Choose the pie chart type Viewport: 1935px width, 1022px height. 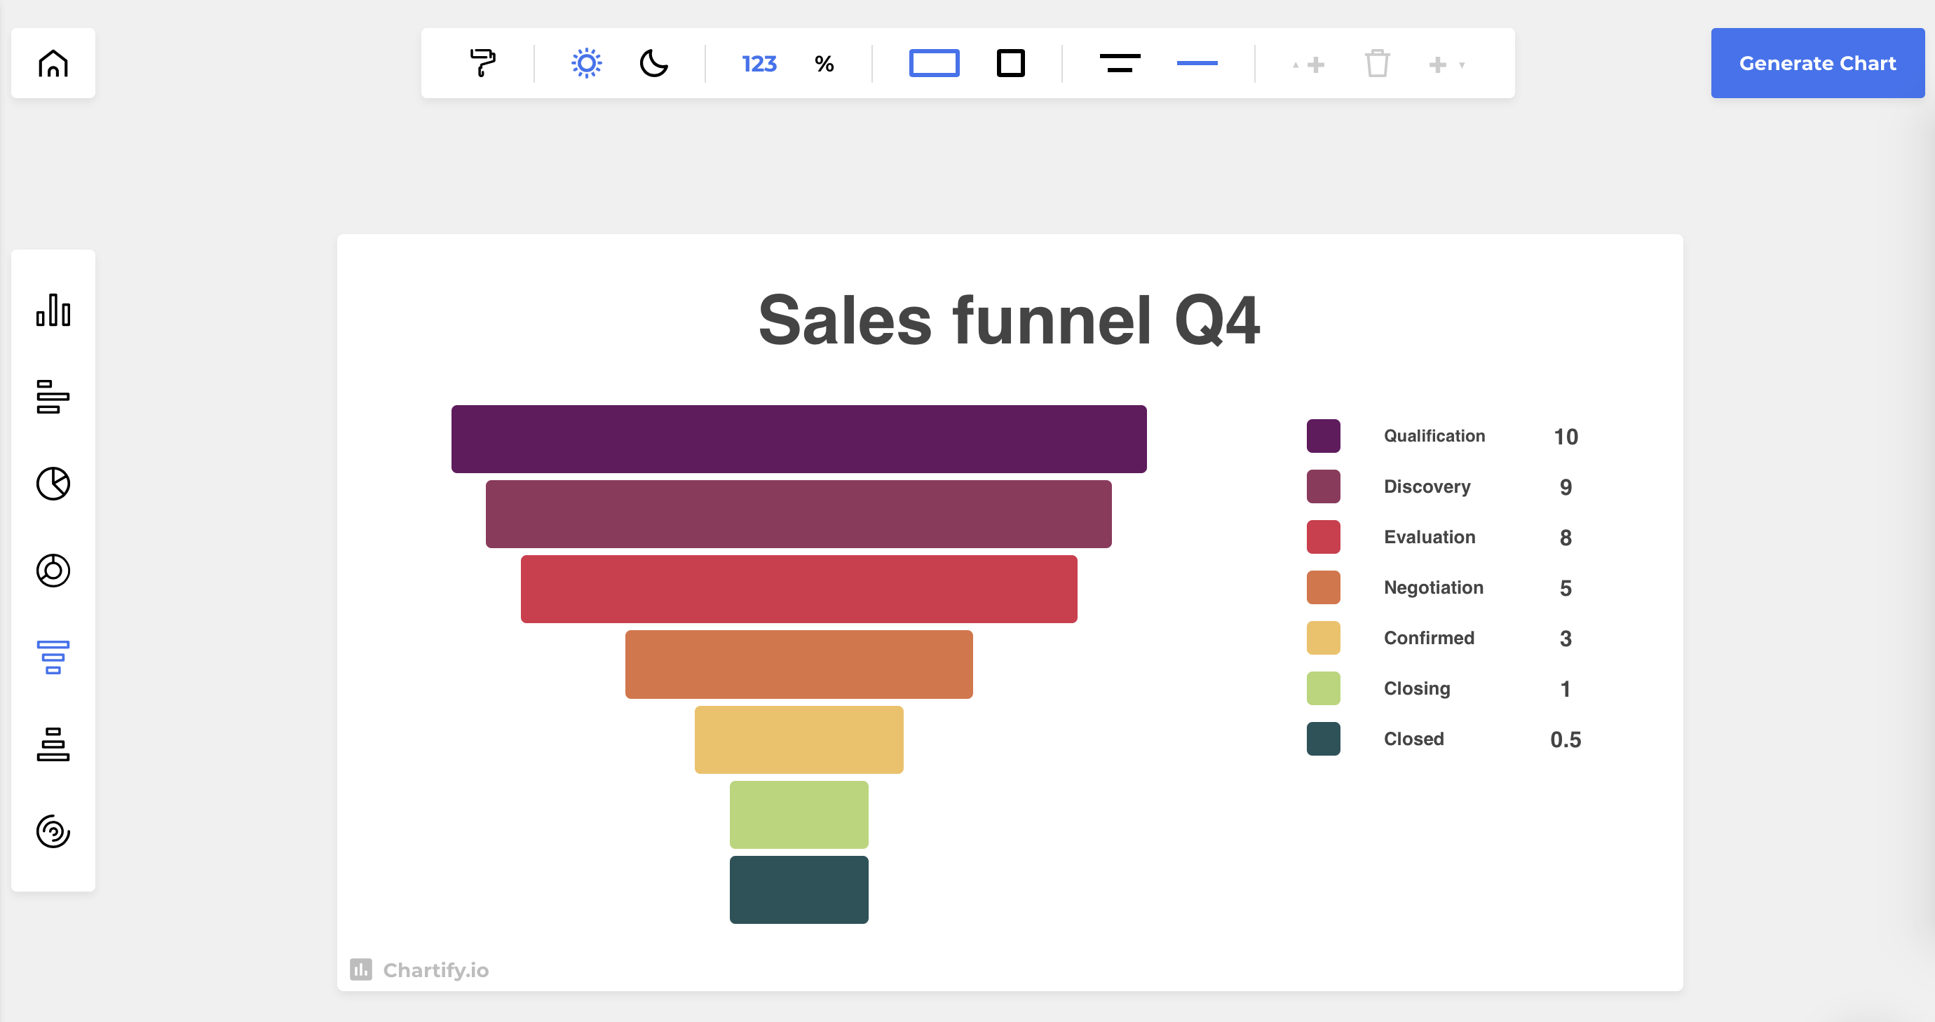point(53,484)
